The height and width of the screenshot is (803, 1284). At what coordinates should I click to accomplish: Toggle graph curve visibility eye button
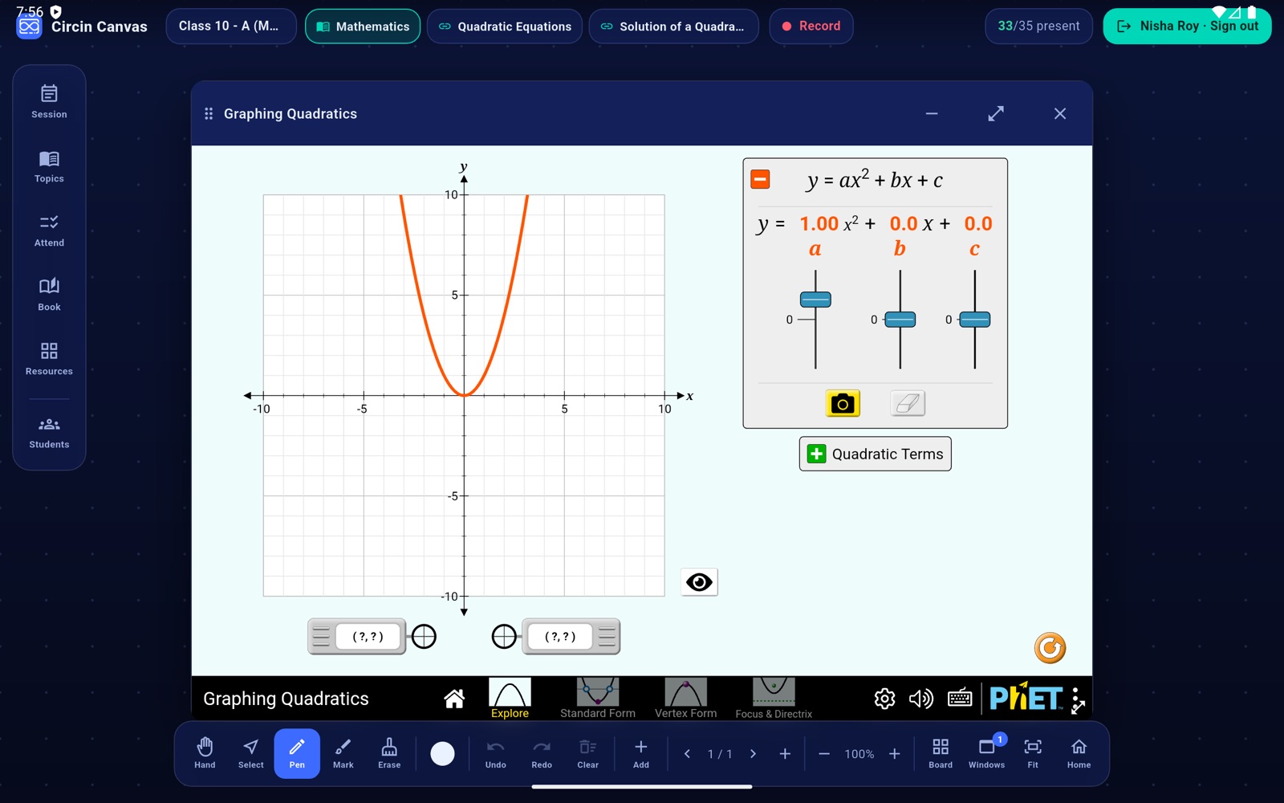tap(699, 582)
